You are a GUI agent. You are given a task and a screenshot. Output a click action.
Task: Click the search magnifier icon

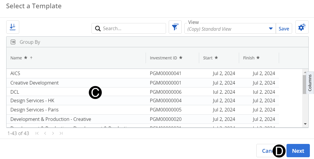[x=98, y=29]
